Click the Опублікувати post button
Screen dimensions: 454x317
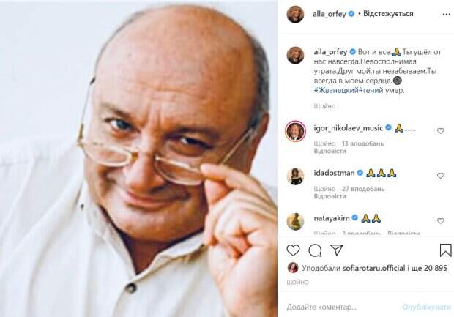[426, 307]
